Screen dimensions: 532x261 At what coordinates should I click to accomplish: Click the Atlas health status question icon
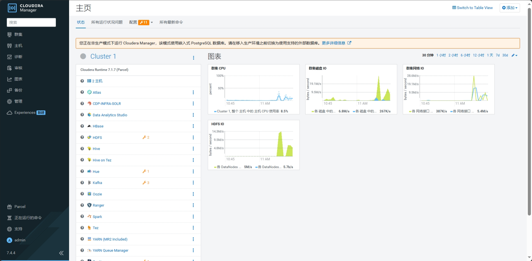82,92
